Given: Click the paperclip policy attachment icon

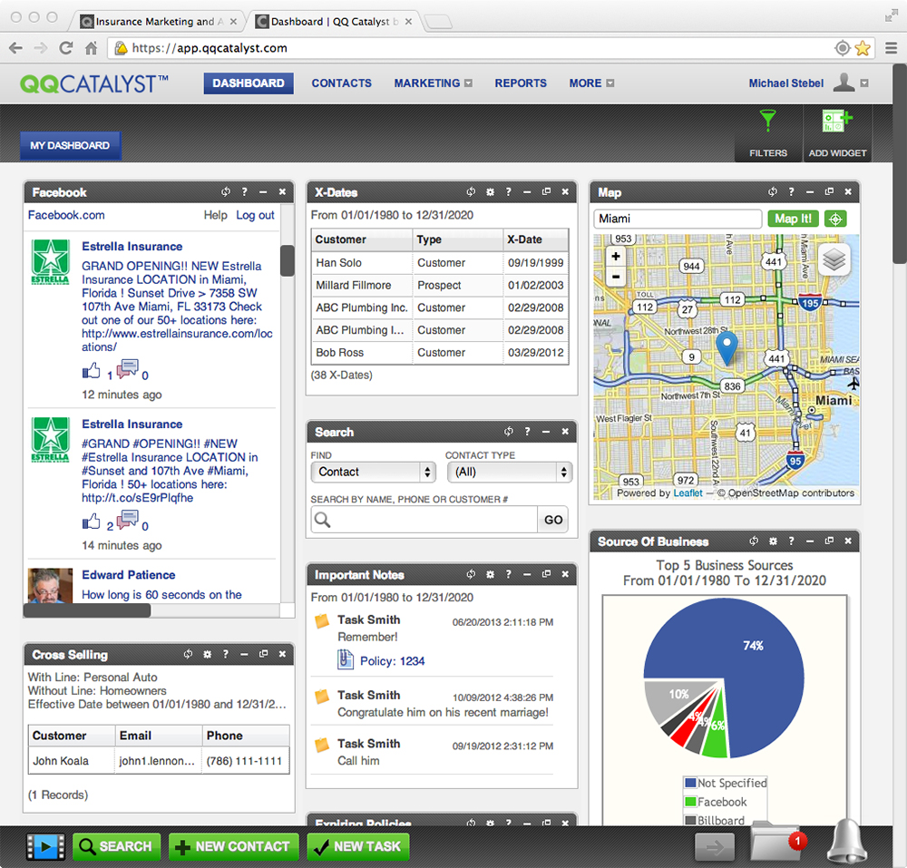Looking at the screenshot, I should pos(346,659).
